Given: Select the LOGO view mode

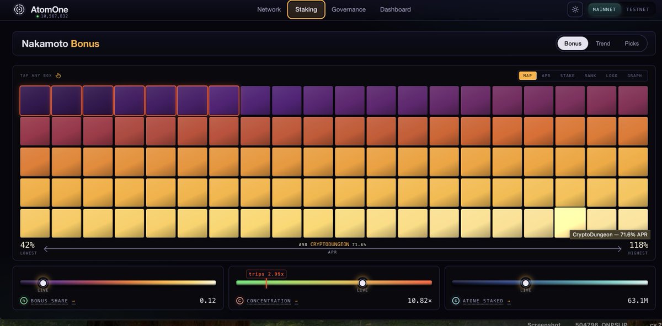Looking at the screenshot, I should [612, 75].
